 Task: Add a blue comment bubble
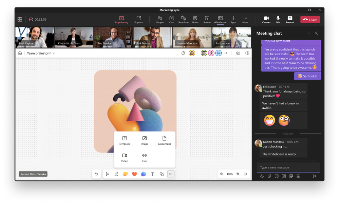pyautogui.click(x=144, y=174)
